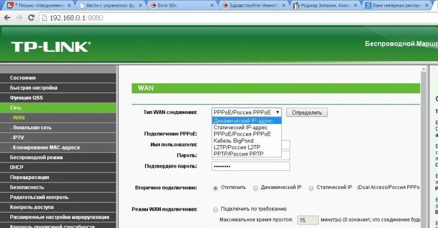Switch to the 'Error 50x' tab
Viewport: 438px width, 228px height.
(181, 5)
